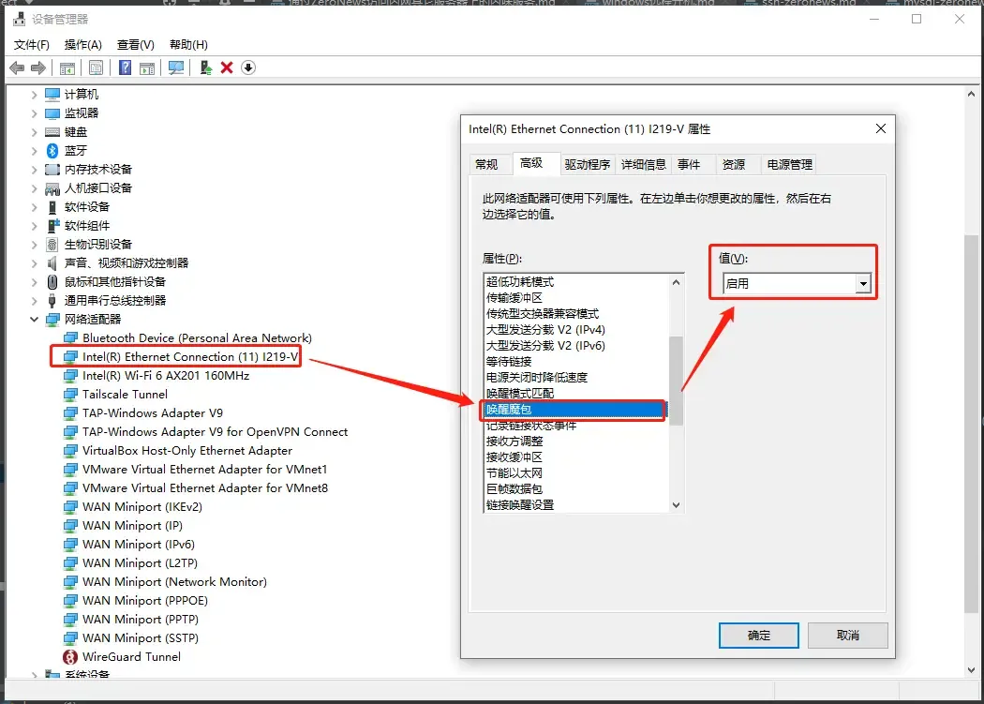The height and width of the screenshot is (704, 984).
Task: Open the 值(V) dropdown showing 启用
Action: [797, 284]
